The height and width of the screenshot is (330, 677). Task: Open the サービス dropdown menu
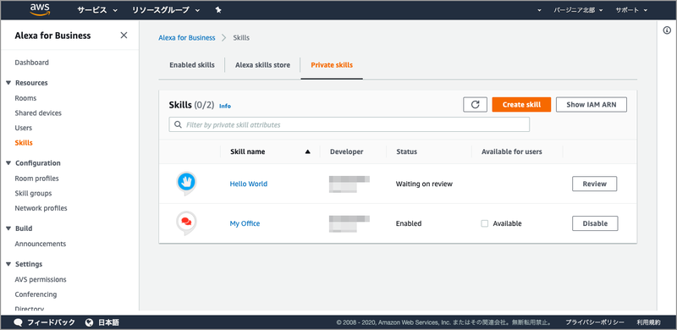(97, 10)
